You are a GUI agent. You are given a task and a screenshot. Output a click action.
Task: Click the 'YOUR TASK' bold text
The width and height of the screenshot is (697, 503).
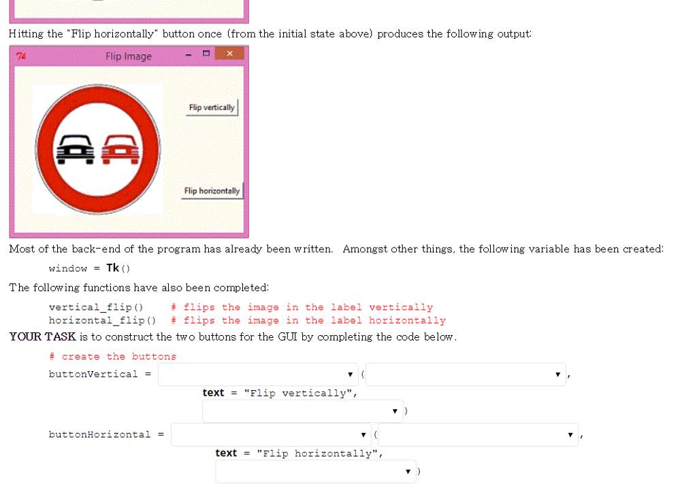coord(43,336)
